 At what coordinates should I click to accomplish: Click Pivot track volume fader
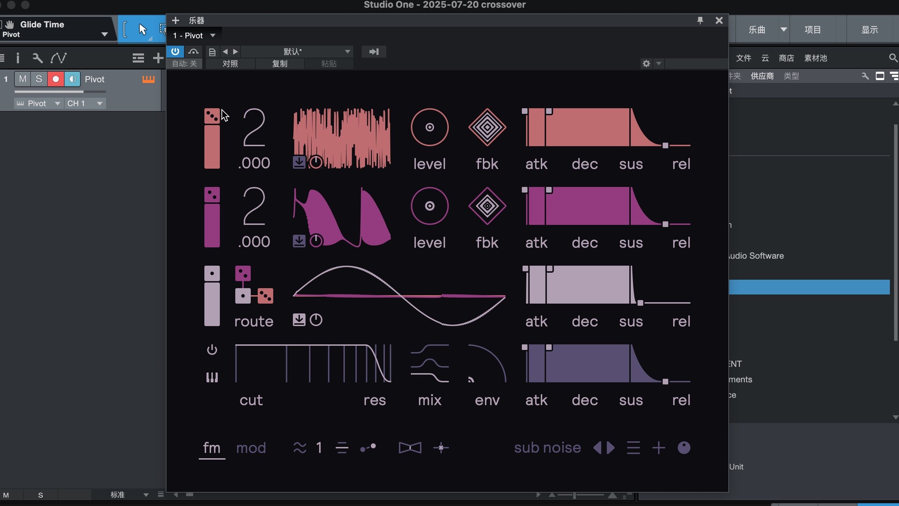pos(60,92)
